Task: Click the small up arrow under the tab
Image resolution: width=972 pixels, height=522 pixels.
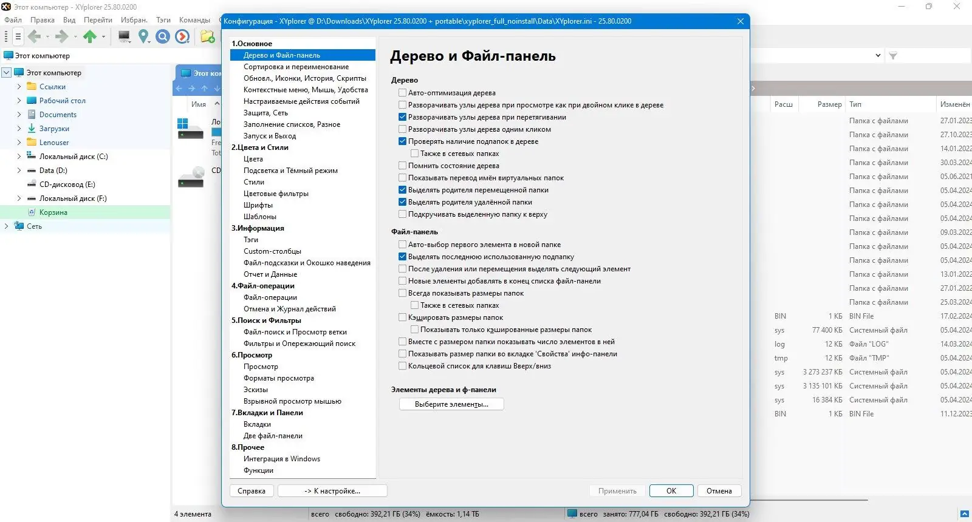Action: point(205,89)
